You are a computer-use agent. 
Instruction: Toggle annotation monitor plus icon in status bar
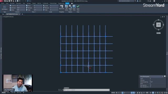click(151, 93)
